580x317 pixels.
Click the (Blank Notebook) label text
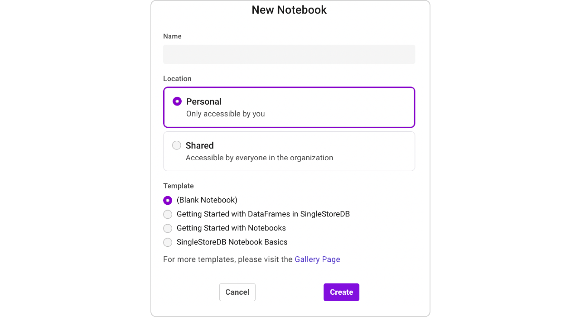(x=207, y=200)
